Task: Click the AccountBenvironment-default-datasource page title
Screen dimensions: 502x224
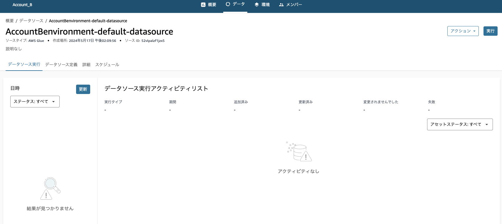Action: pos(89,31)
